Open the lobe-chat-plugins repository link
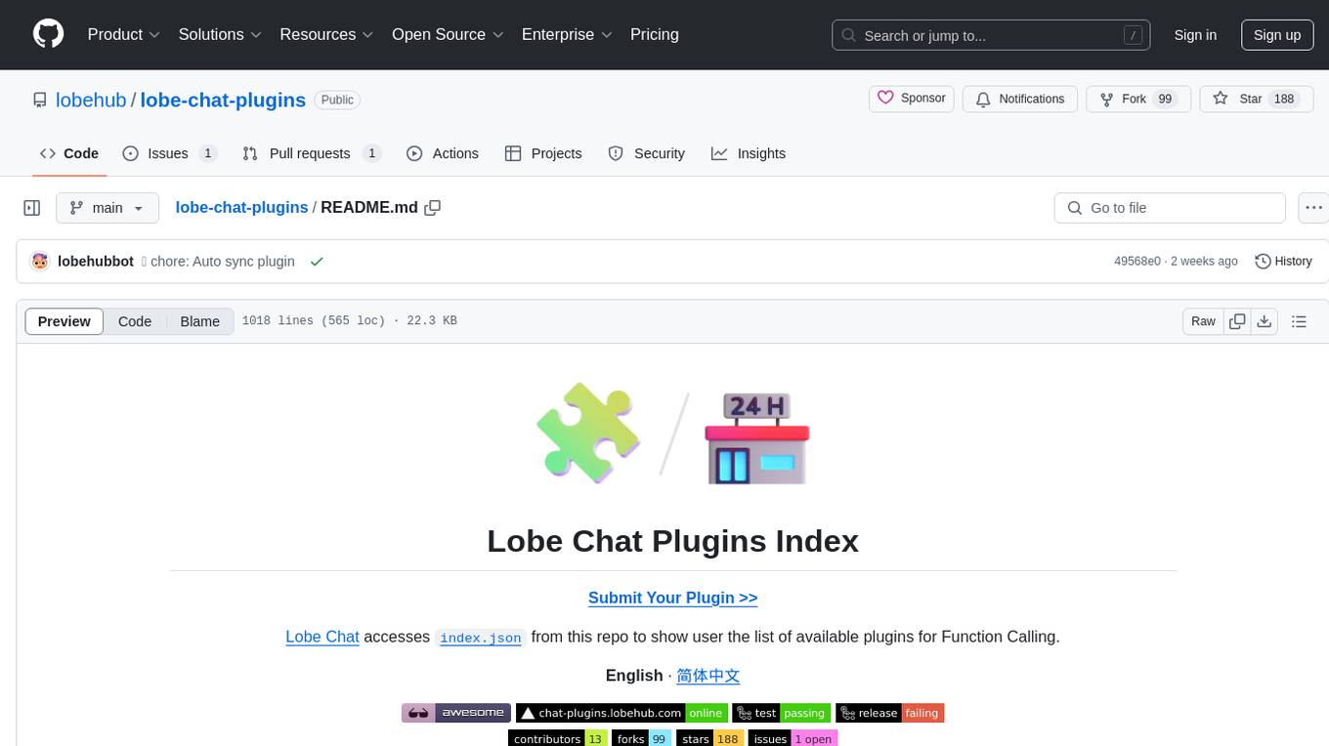Screen dimensions: 1329x746 [223, 100]
